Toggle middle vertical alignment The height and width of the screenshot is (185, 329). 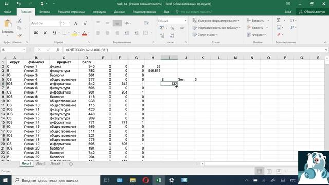click(107, 23)
